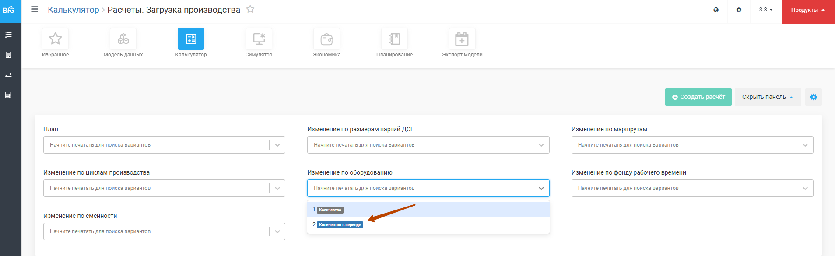Click Скрыть панель button
Viewport: 835px width, 256px height.
pos(768,97)
